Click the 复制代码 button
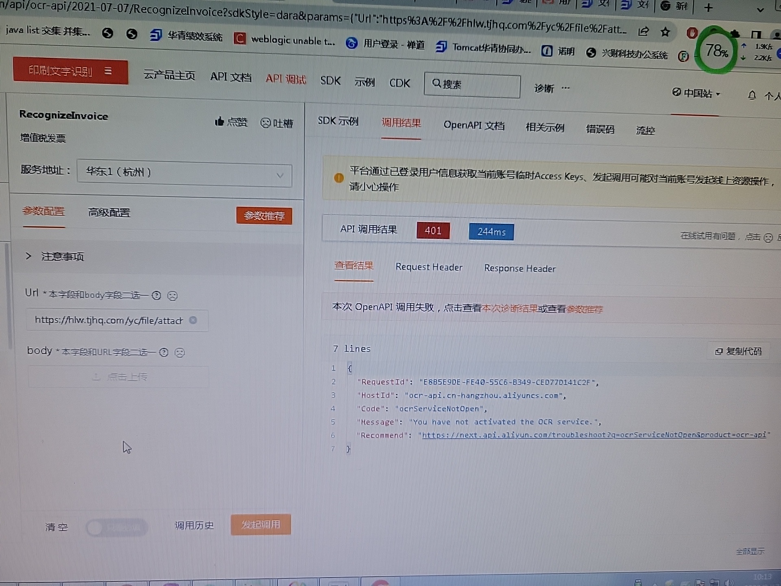The width and height of the screenshot is (781, 586). (738, 351)
